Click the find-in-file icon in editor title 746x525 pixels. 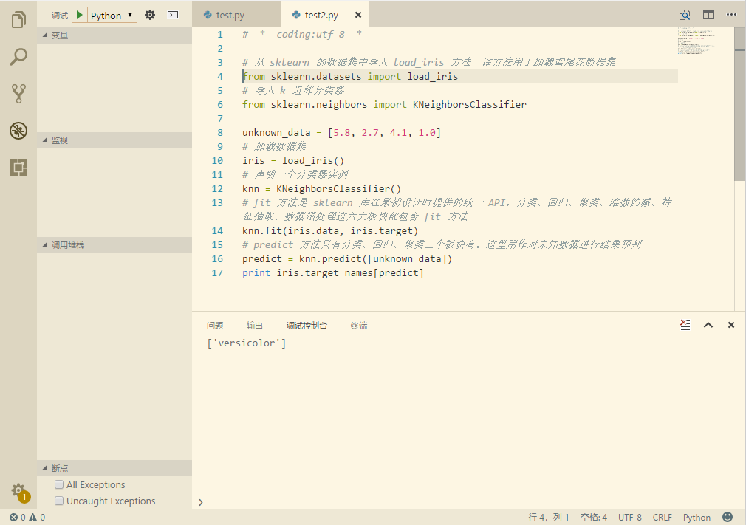tap(684, 16)
